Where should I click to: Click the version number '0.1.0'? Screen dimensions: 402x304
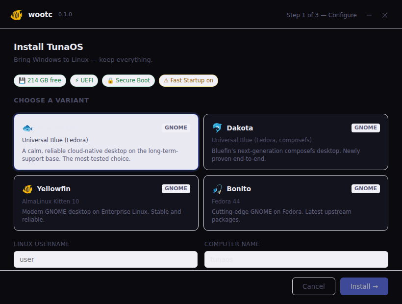click(65, 14)
